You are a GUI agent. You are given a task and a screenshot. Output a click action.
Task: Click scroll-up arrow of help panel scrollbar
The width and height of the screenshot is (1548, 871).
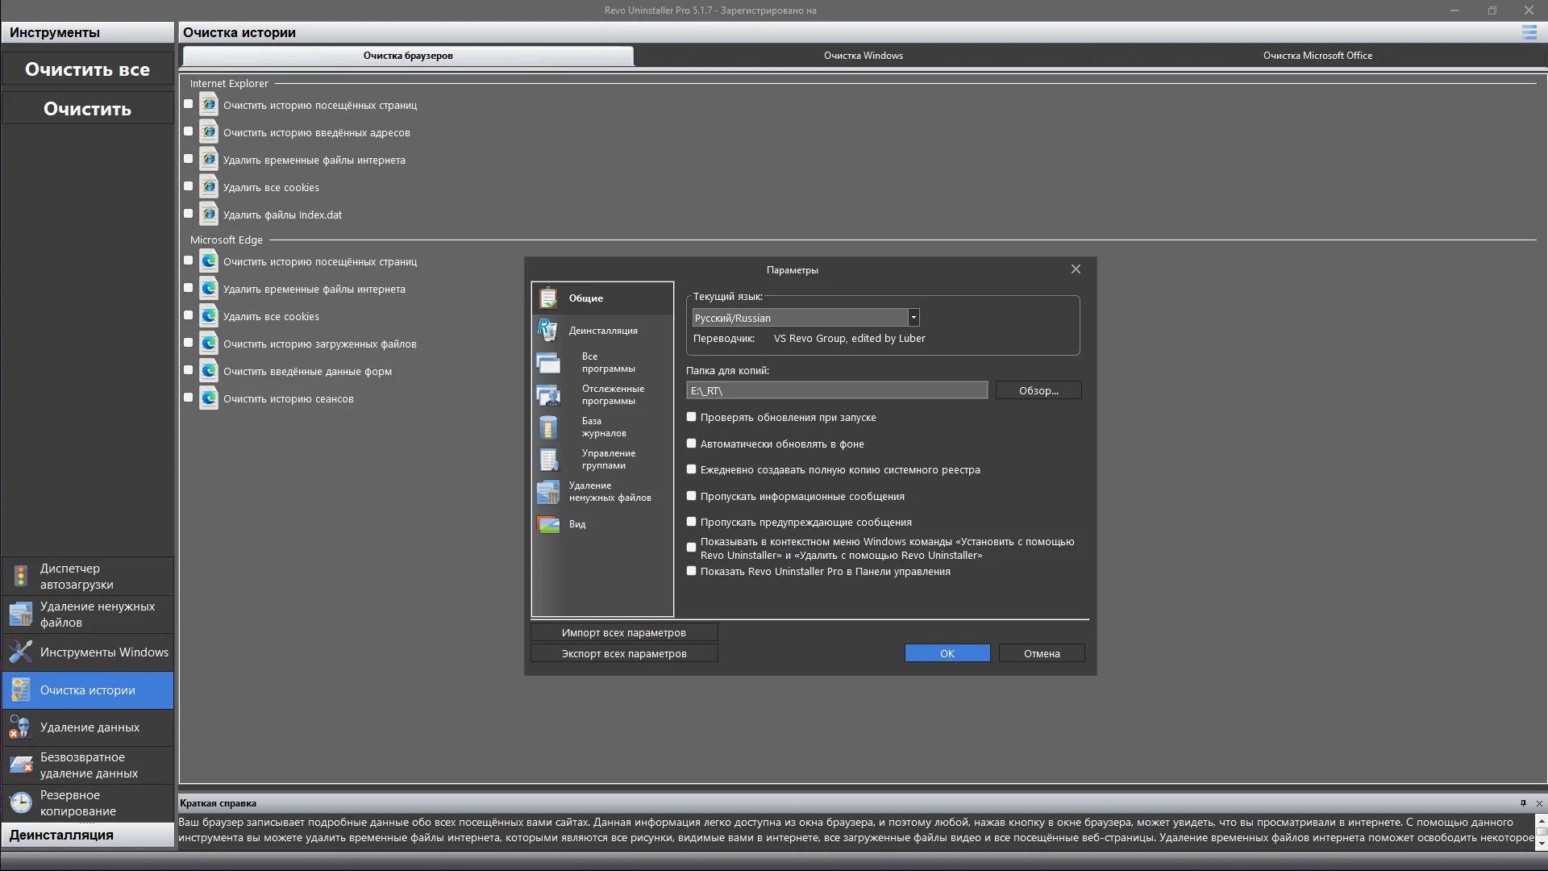pyautogui.click(x=1541, y=820)
